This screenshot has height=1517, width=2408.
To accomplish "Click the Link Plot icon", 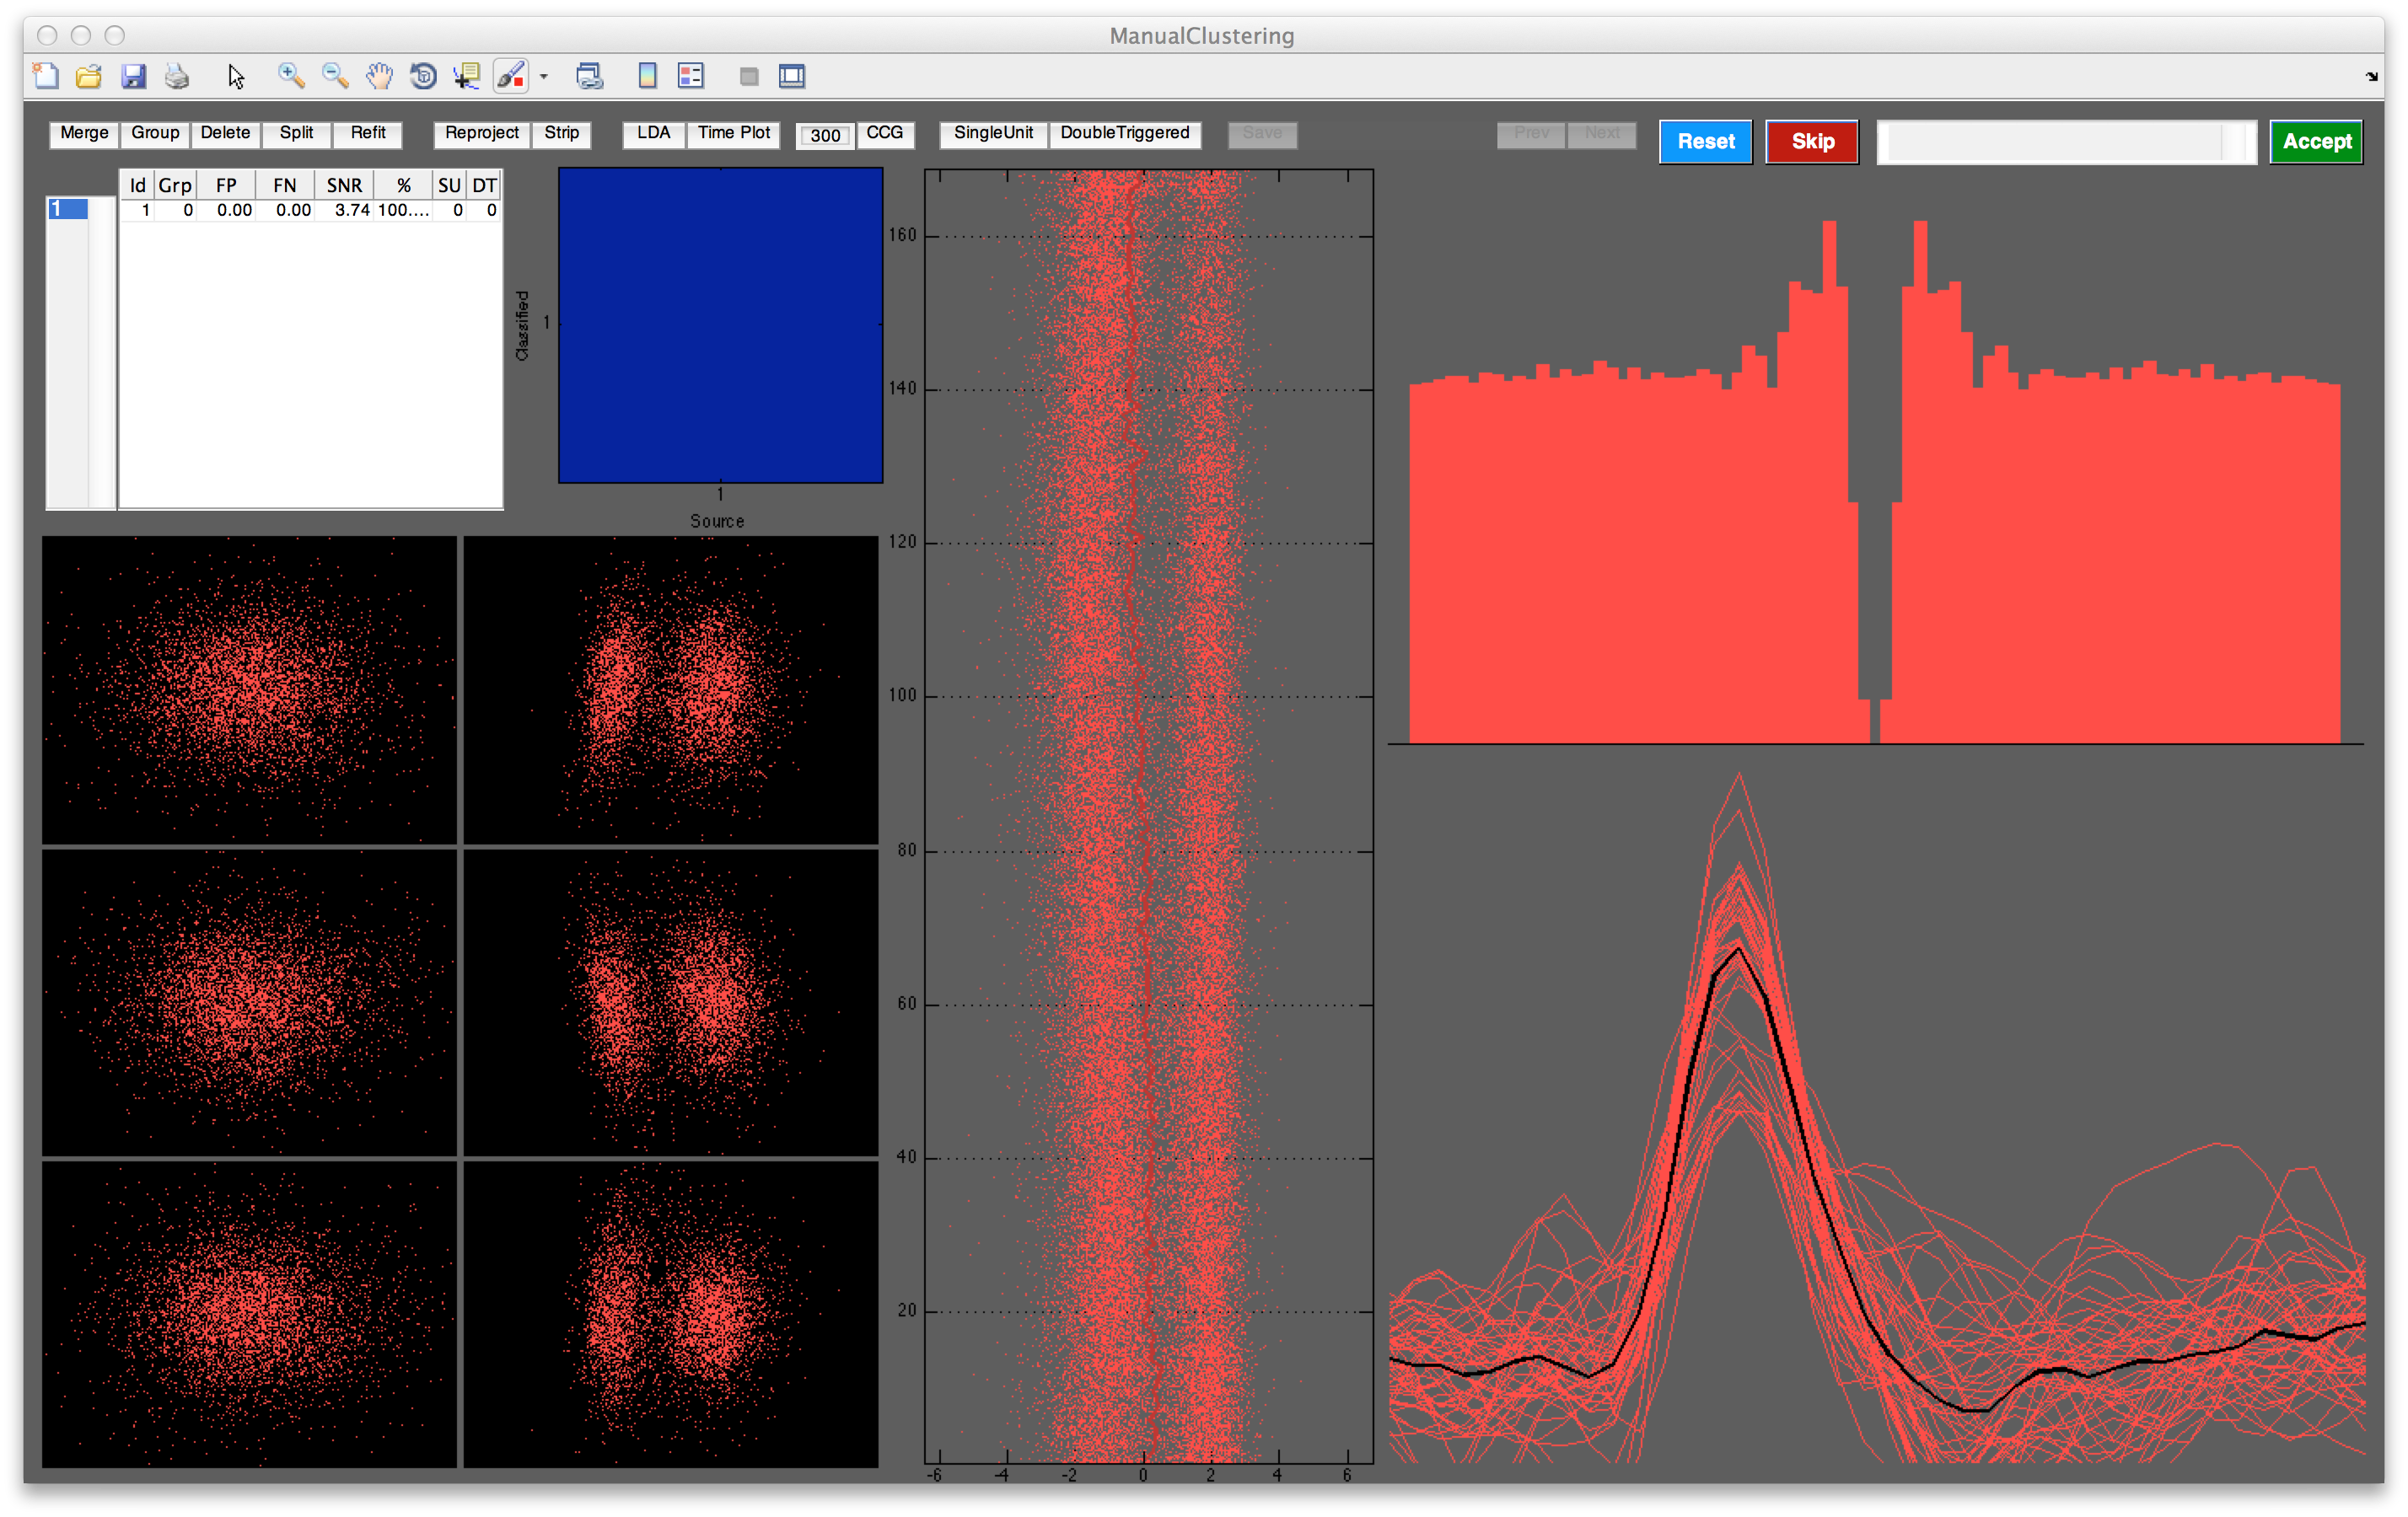I will coord(590,76).
